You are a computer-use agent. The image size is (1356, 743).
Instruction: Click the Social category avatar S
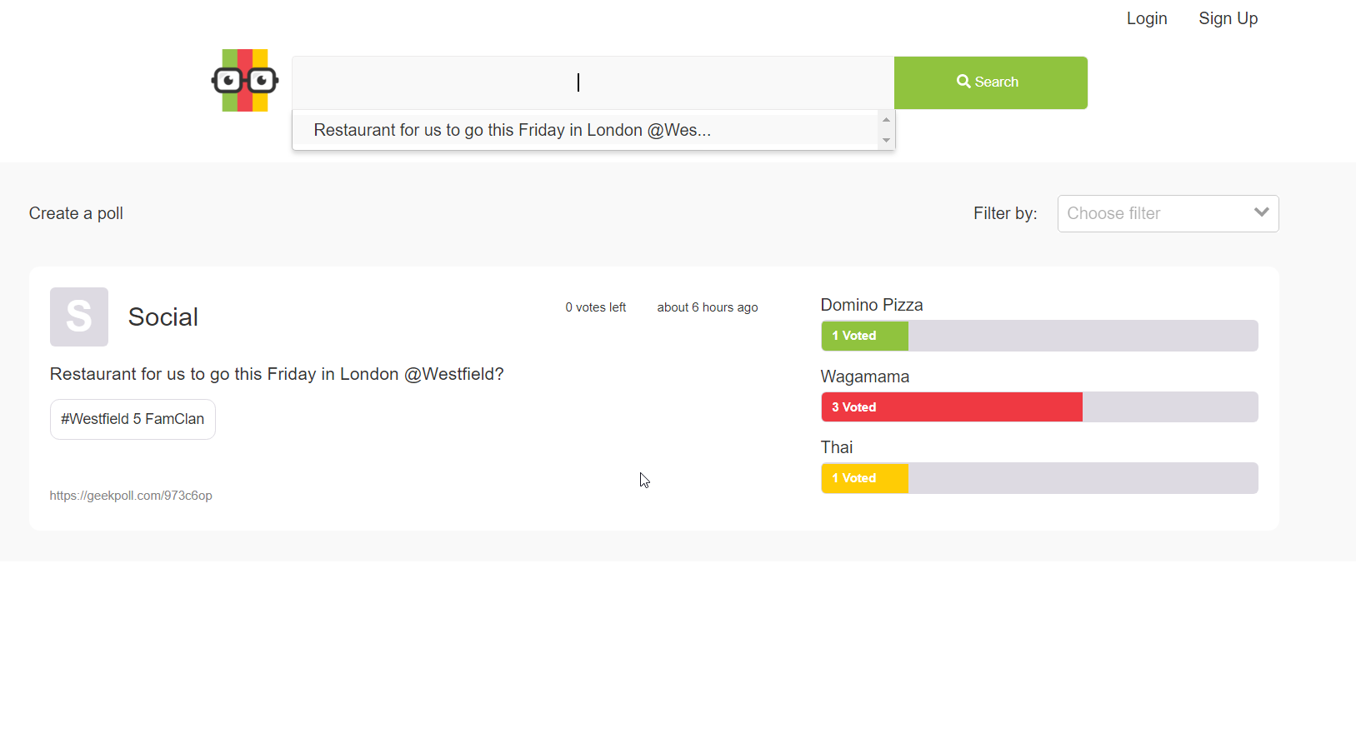(x=79, y=317)
